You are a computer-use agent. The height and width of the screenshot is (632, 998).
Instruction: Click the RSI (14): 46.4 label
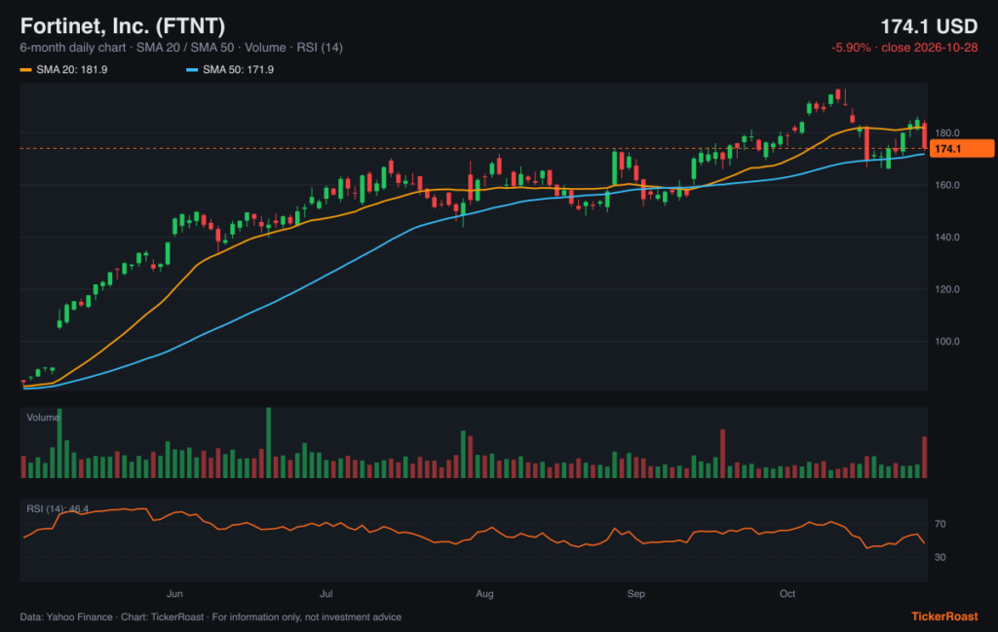coord(58,508)
